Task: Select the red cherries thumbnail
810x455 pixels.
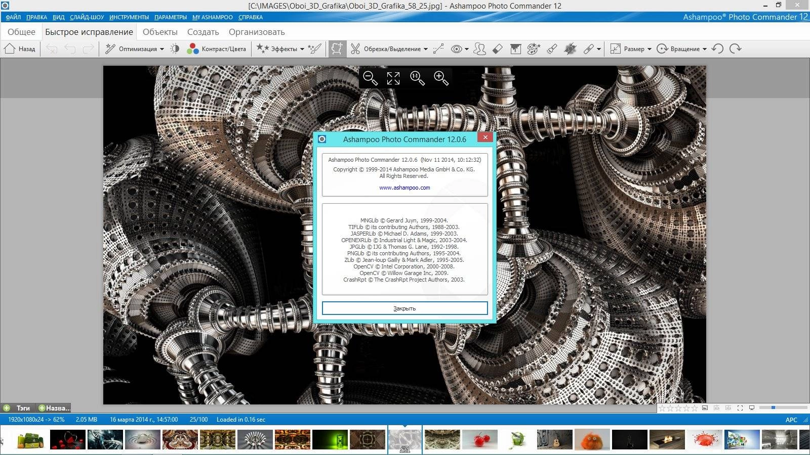Action: (480, 440)
